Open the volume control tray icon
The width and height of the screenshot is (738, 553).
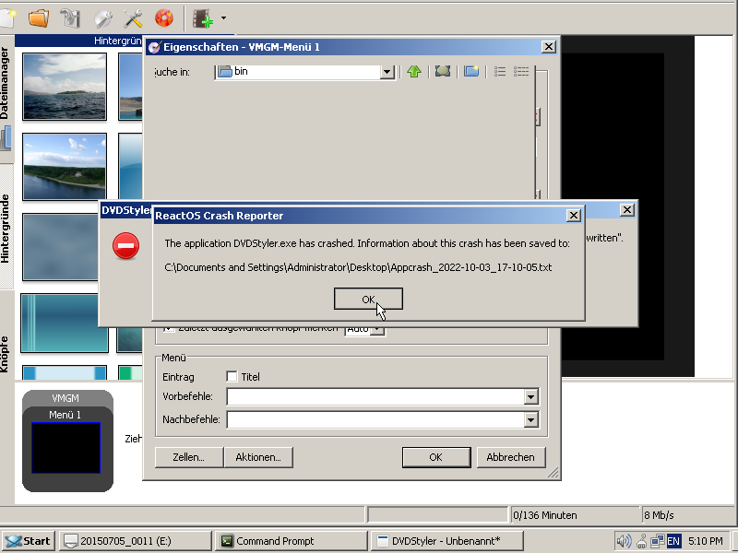click(624, 541)
